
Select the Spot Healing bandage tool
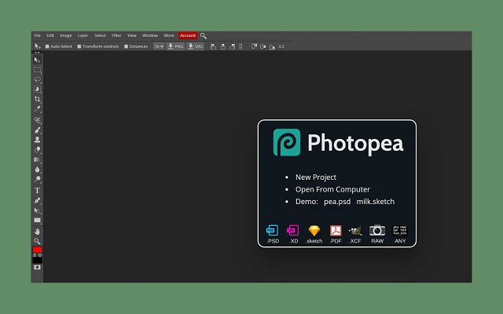37,120
